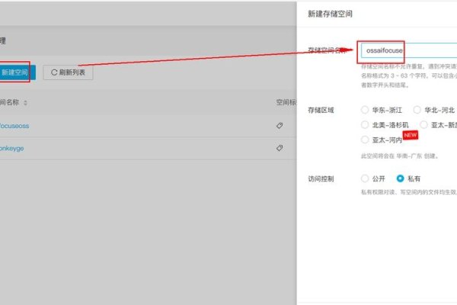This screenshot has width=457, height=305.
Task: Select the 北美-洛杉矶 storage region
Action: click(x=365, y=125)
